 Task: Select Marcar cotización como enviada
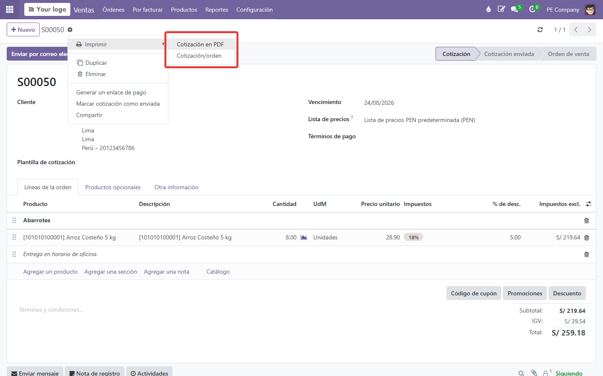118,104
